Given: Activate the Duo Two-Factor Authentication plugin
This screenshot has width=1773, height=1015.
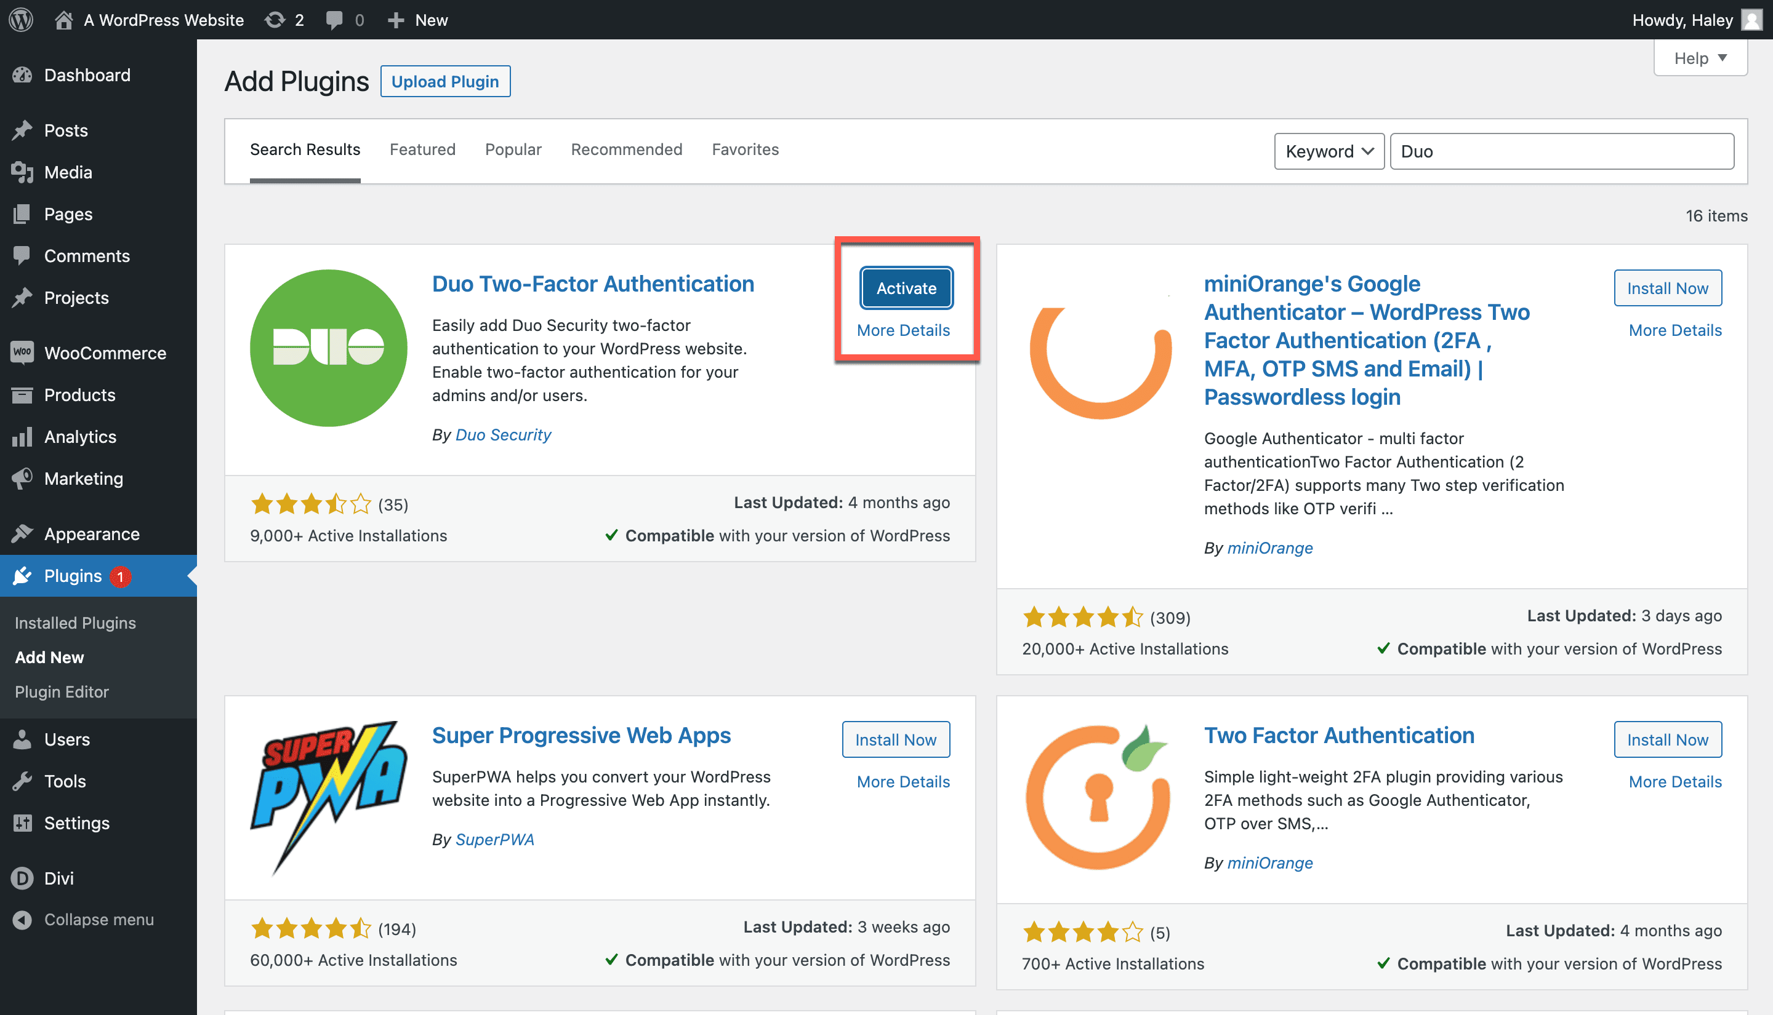Looking at the screenshot, I should (906, 288).
